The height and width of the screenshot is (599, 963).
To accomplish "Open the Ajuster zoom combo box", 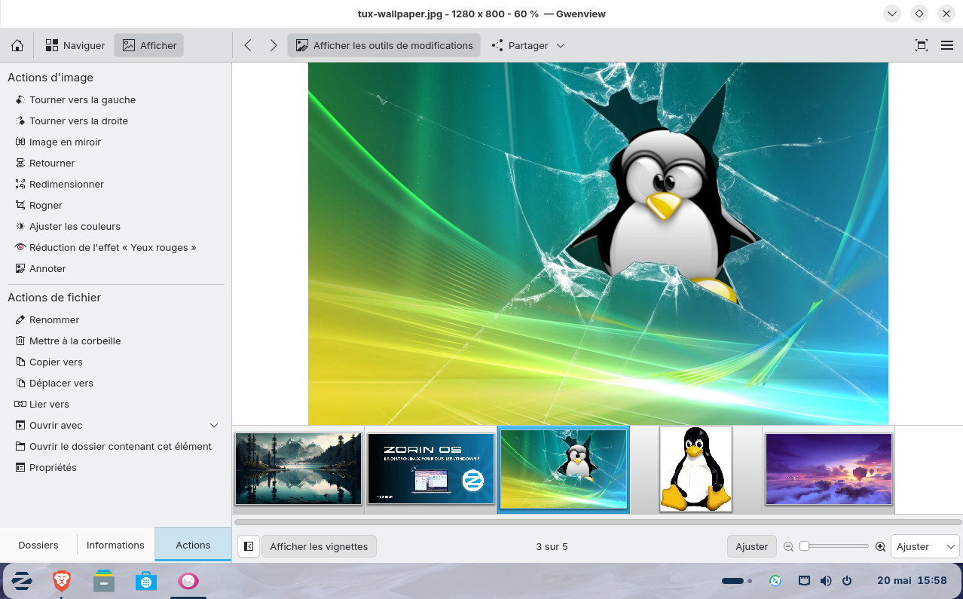I will pyautogui.click(x=925, y=546).
